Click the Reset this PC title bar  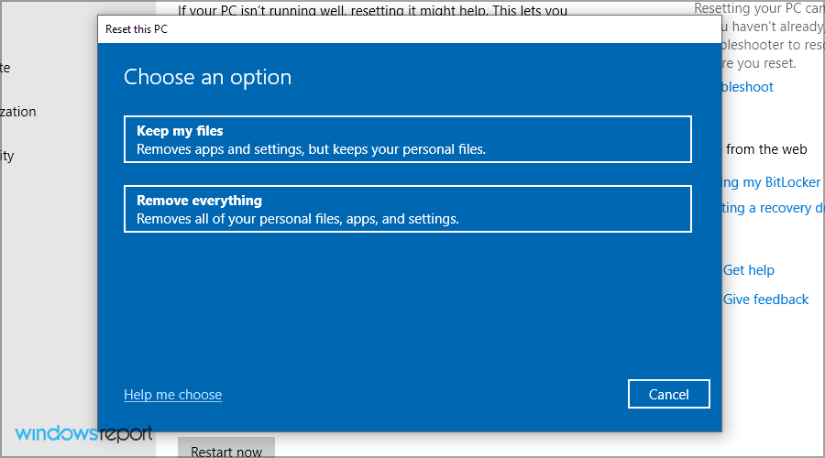click(x=367, y=29)
